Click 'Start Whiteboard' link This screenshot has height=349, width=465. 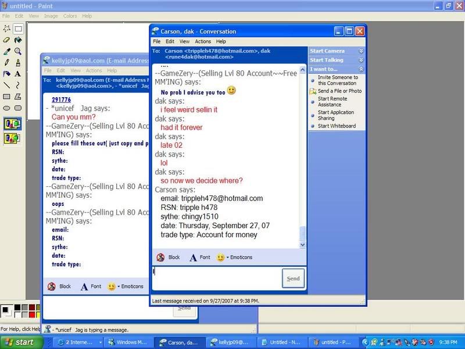pyautogui.click(x=337, y=126)
